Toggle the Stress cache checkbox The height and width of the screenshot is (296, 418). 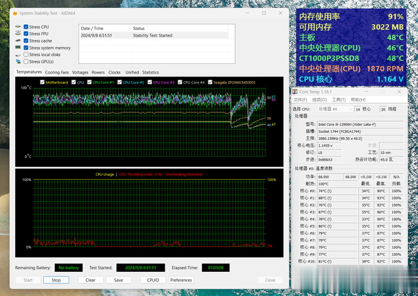[x=26, y=41]
